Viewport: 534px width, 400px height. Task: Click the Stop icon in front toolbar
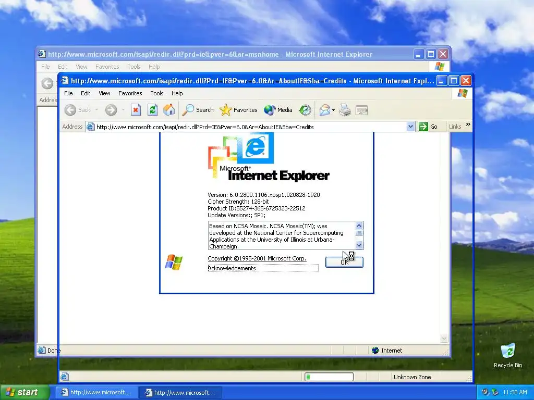[136, 110]
